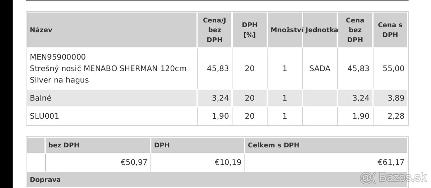Click product code MEN95900000
This screenshot has height=188, width=431.
(x=58, y=57)
